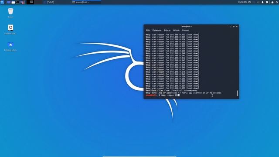Open the notifications bell icon
The height and width of the screenshot is (157, 279).
click(x=262, y=2)
